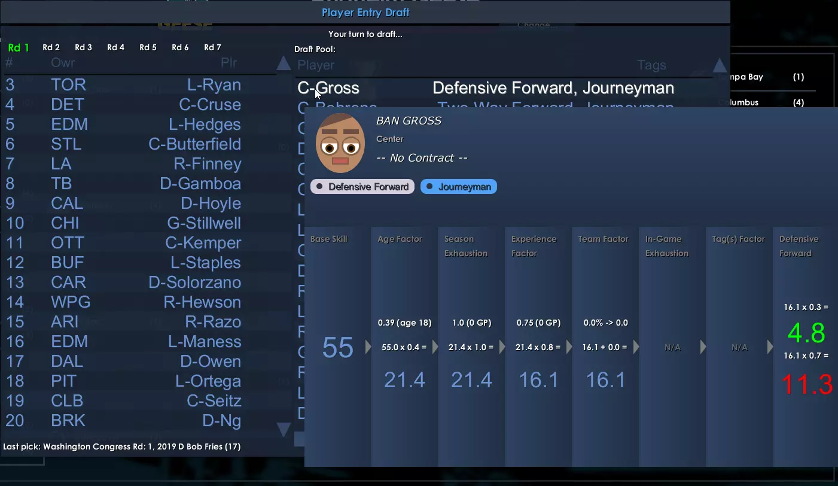Click the Team Factor column label
Screen dimensions: 838x486
point(603,239)
